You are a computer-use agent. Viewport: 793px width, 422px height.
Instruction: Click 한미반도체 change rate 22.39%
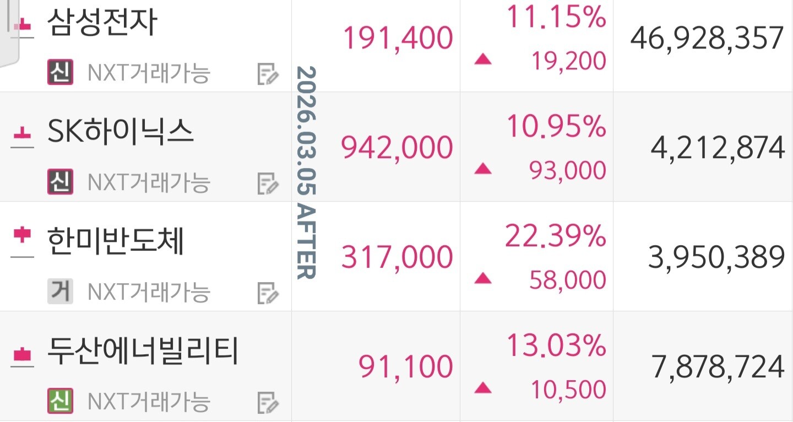point(555,237)
